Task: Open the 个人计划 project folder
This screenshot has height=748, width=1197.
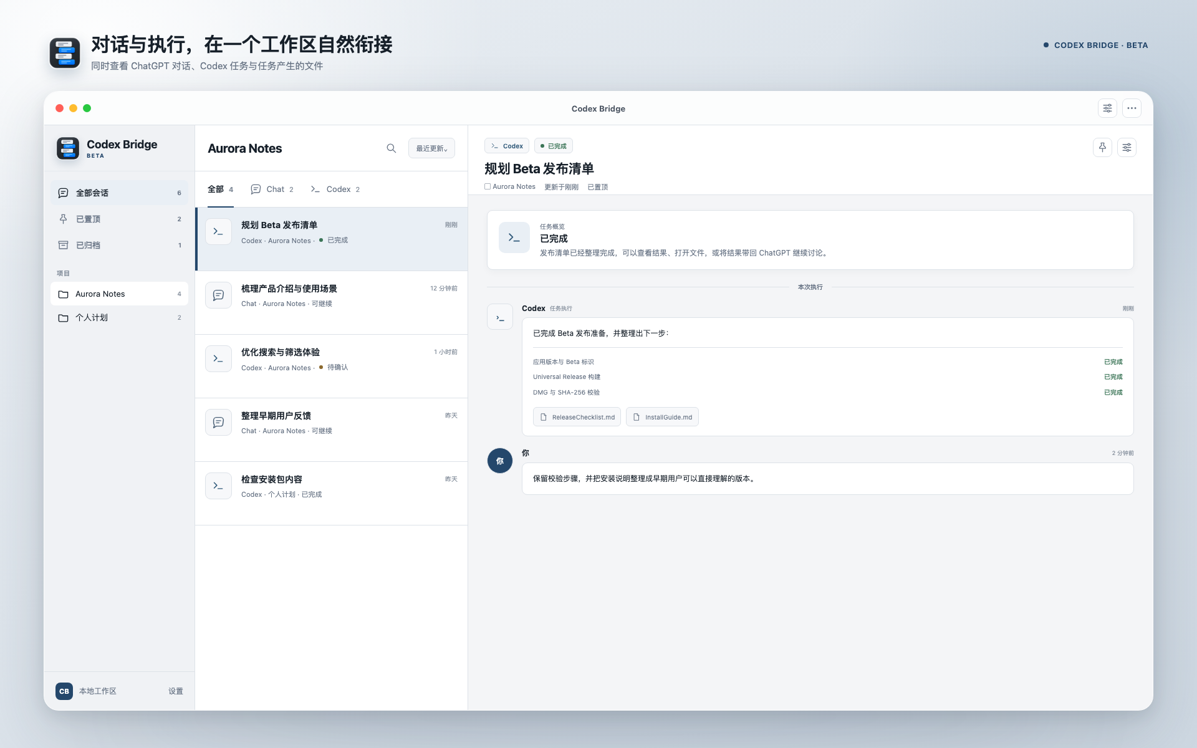Action: [119, 317]
